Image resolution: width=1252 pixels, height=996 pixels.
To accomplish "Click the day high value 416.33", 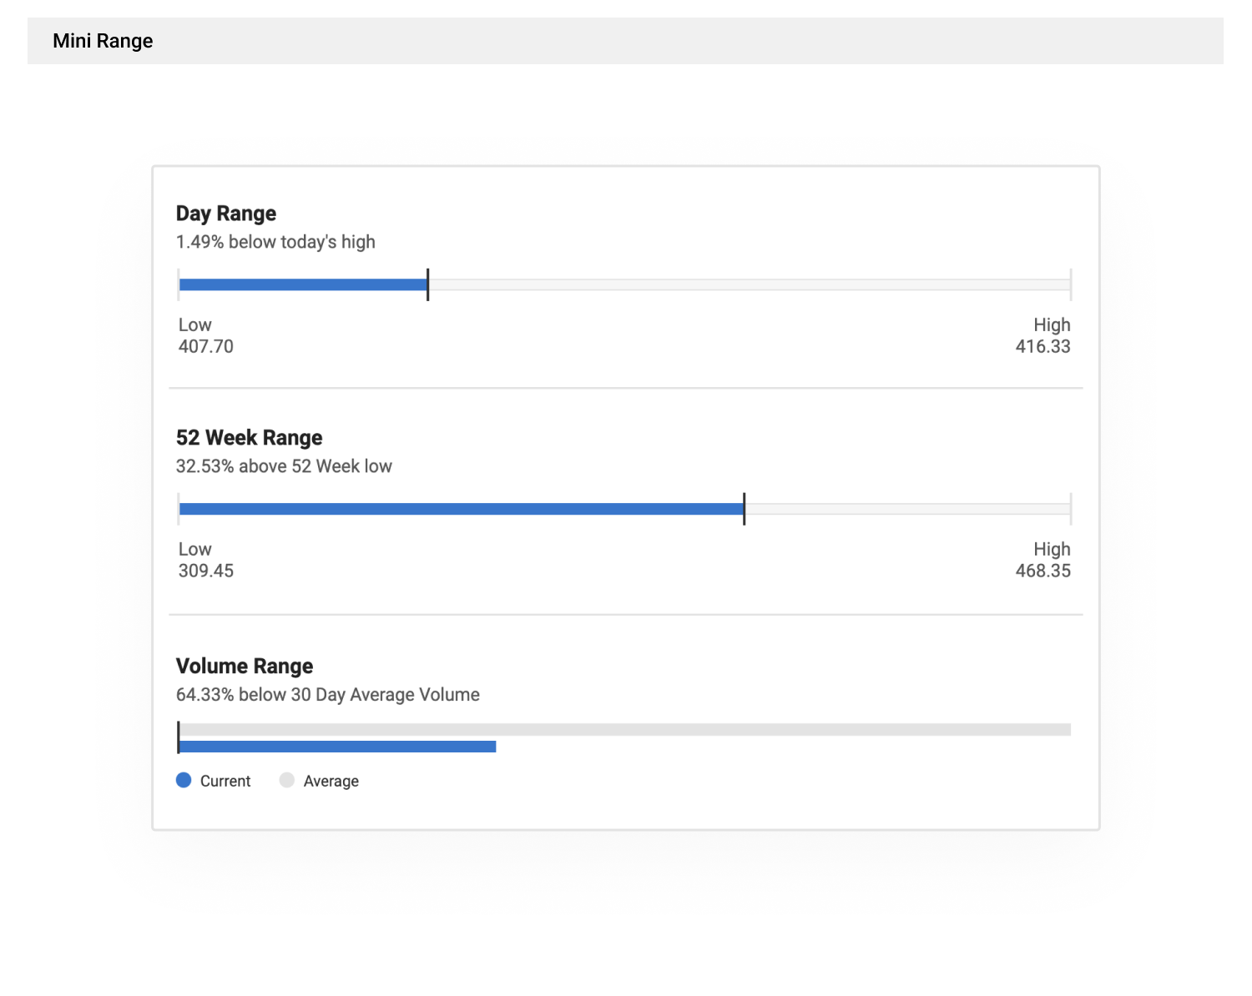I will click(1042, 346).
